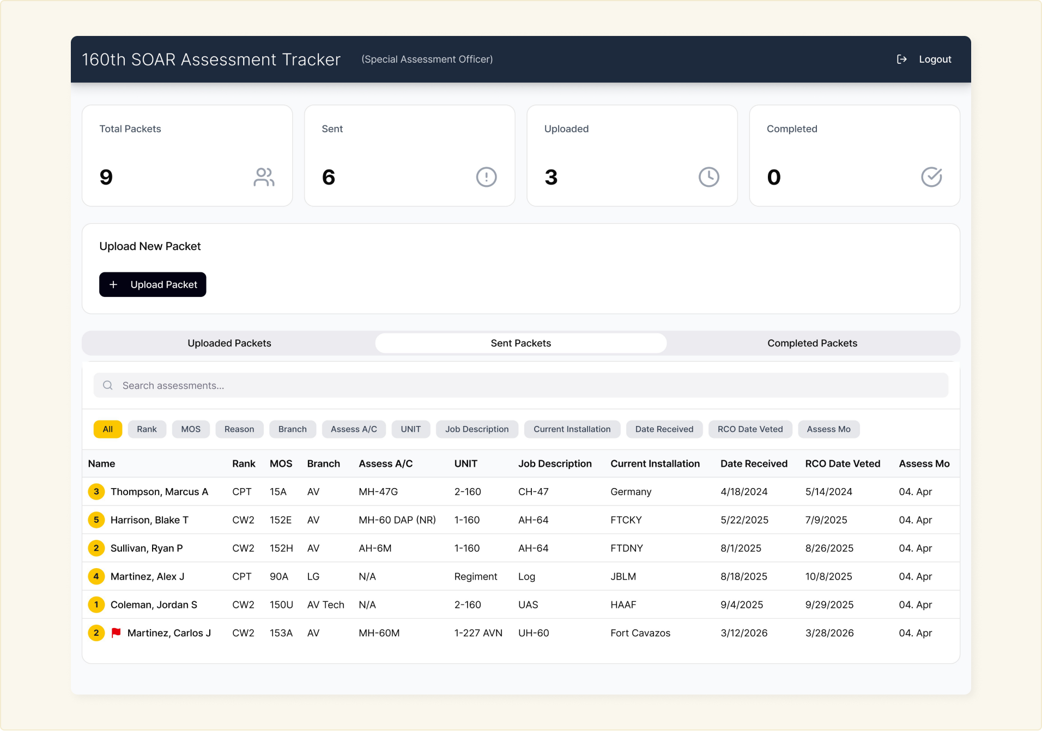This screenshot has width=1042, height=731.
Task: Click the yellow badge 2 beside Martinez, Carlos J
Action: pyautogui.click(x=96, y=633)
